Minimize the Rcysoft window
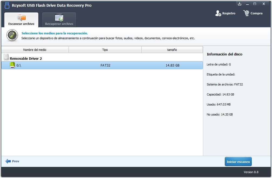This screenshot has height=178, width=272. 247,4
